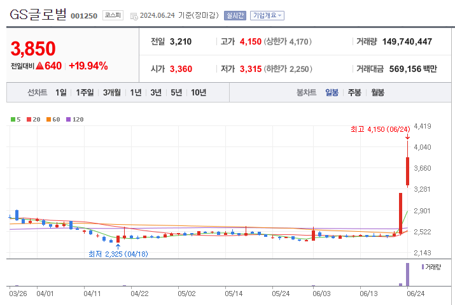Screen dimensions: 455x305
Task: Click the 05/14 date axis label
Action: tap(234, 294)
